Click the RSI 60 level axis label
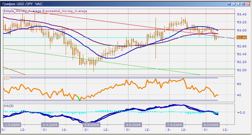Image resolution: width=252 pixels, height=135 pixels. click(x=239, y=84)
